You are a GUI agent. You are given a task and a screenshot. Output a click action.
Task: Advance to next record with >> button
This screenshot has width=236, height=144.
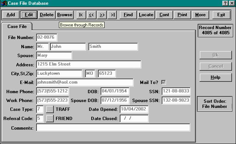[102, 15]
